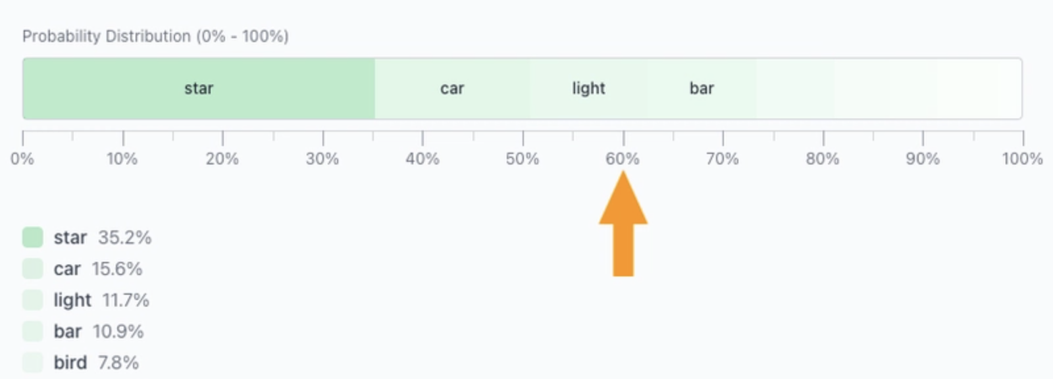Viewport: 1053px width, 379px height.
Task: Click the car 15.6% legend entry
Action: click(98, 269)
